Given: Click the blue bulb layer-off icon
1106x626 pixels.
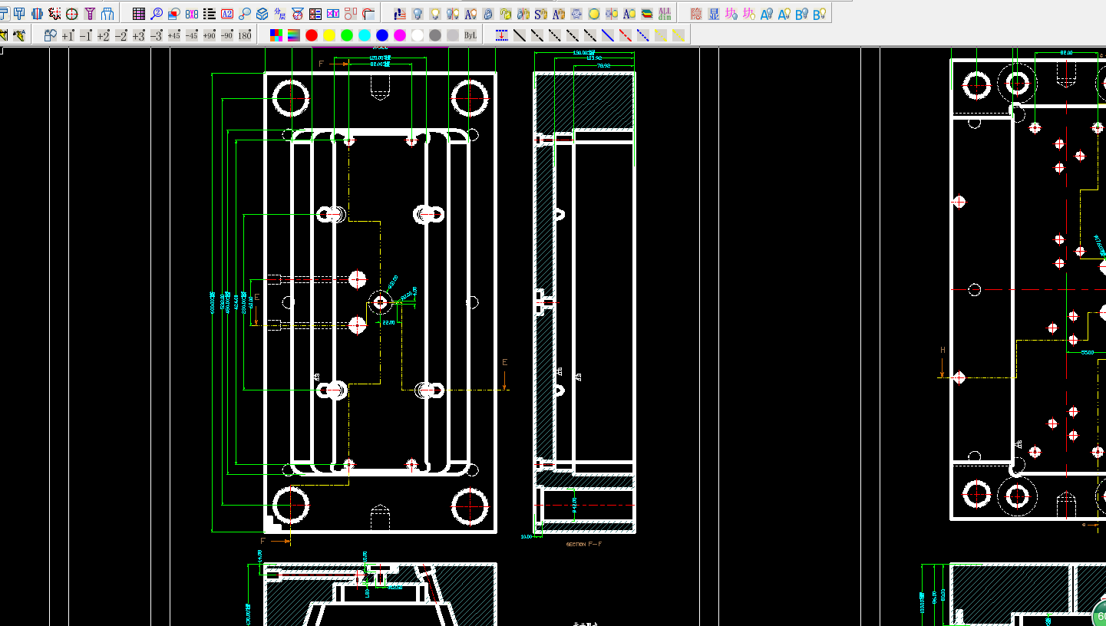Looking at the screenshot, I should coord(418,14).
